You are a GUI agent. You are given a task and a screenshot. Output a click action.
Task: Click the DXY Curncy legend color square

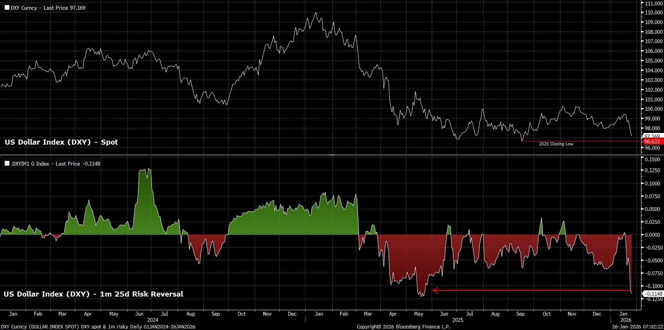click(7, 8)
